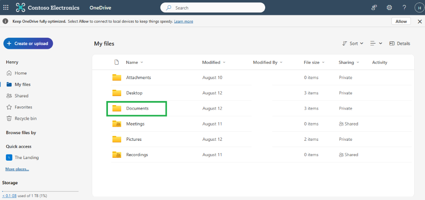Click into the Search box
Viewport: 425px width, 200px height.
(x=212, y=8)
